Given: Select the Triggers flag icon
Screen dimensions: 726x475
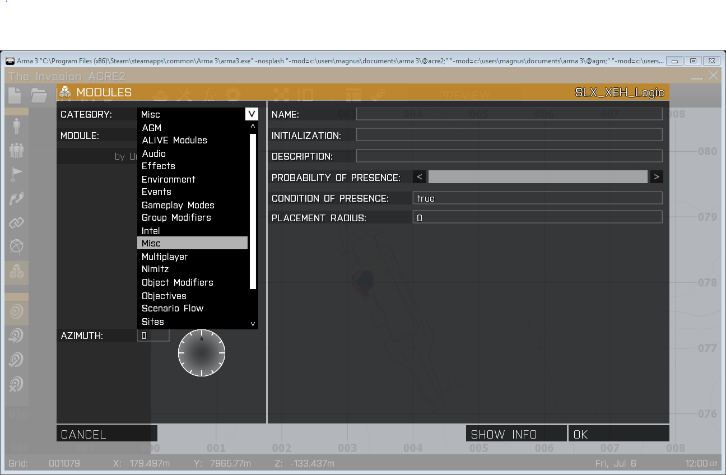Looking at the screenshot, I should [x=17, y=175].
